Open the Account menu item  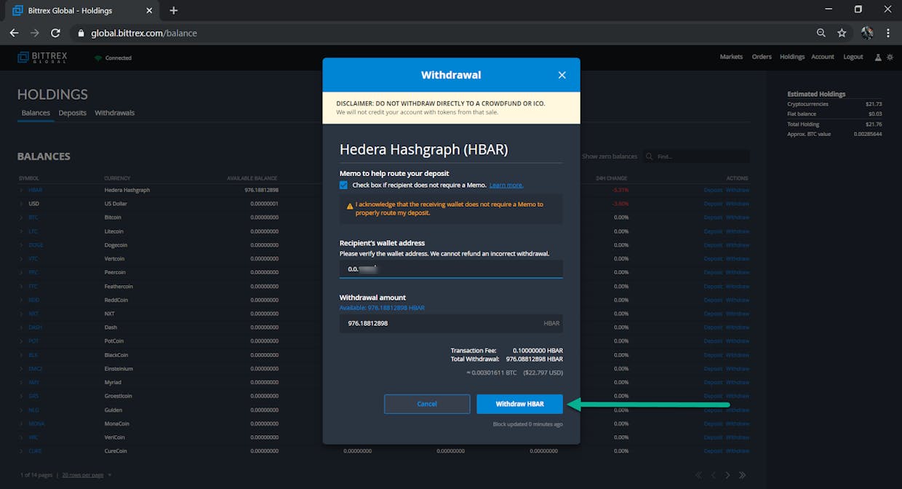pos(823,57)
